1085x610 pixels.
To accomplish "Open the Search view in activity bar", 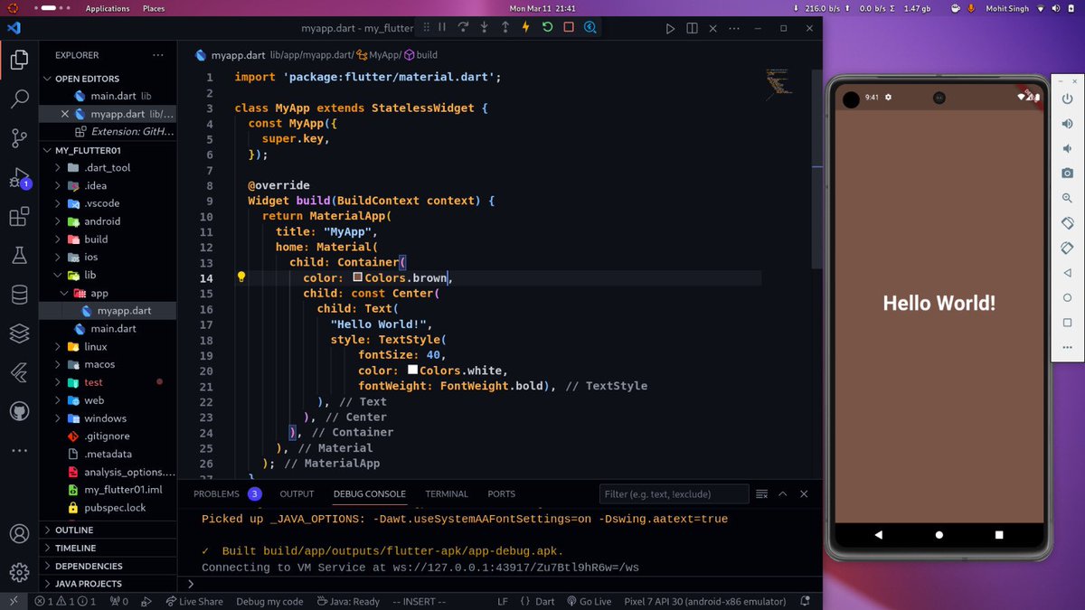I will point(19,99).
